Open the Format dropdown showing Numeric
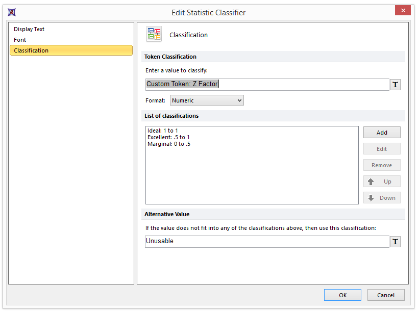 (x=207, y=100)
